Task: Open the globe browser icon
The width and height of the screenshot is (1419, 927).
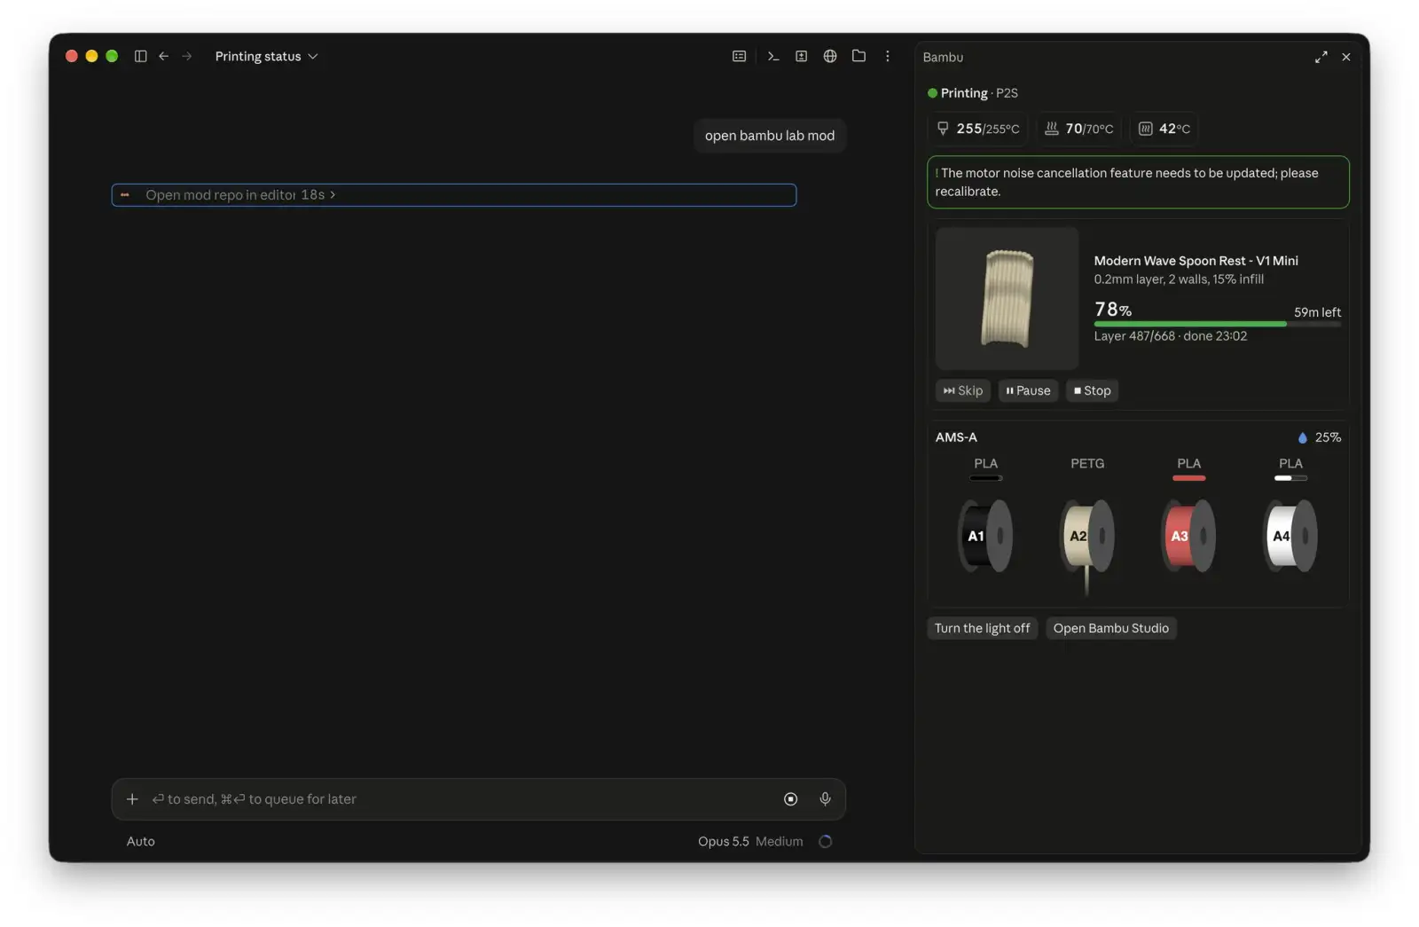Action: tap(830, 56)
